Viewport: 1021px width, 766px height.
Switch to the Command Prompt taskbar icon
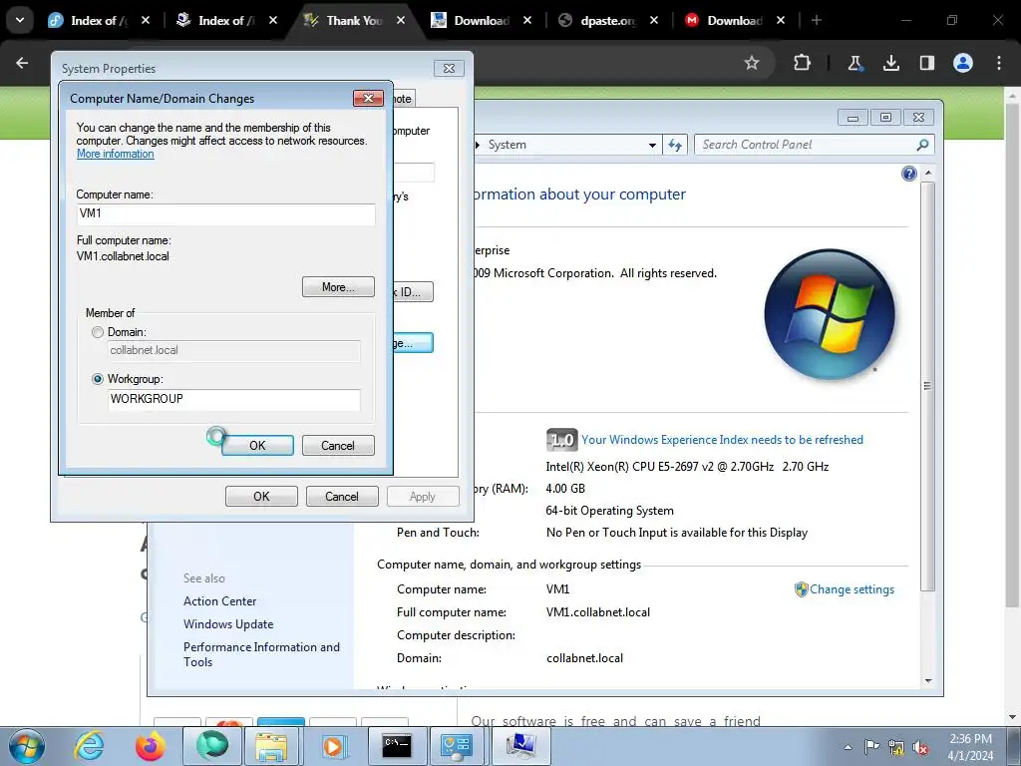[x=397, y=746]
